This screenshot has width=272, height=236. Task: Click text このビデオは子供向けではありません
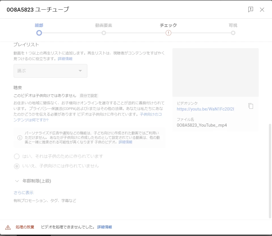pos(45,96)
